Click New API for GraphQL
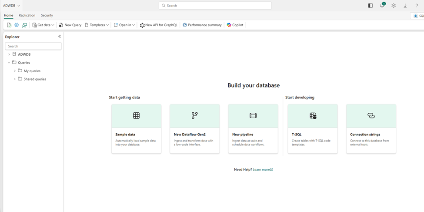 (x=159, y=25)
